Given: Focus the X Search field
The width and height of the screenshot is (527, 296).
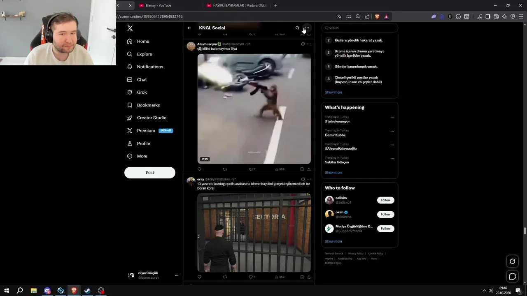Looking at the screenshot, I should coord(360,28).
